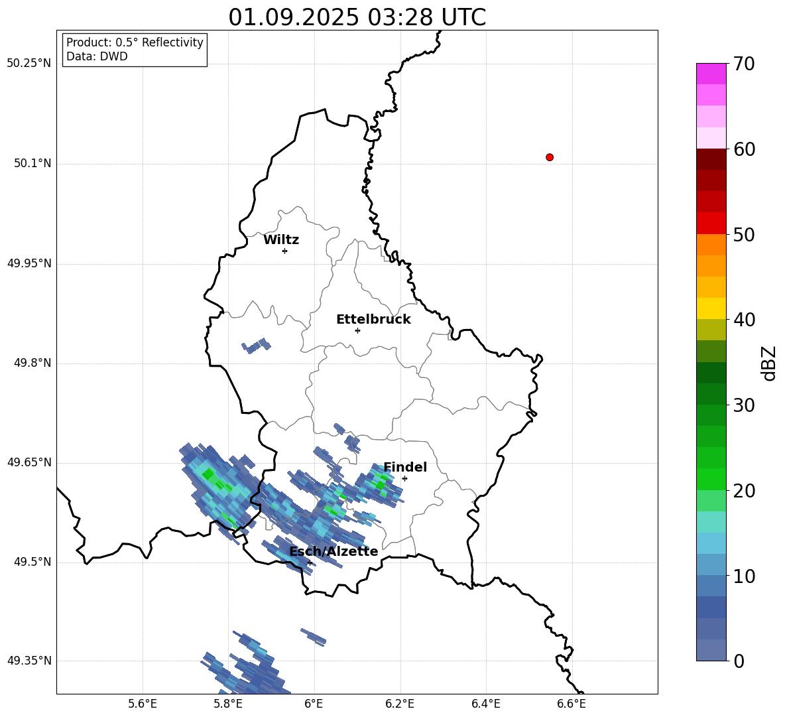Pick the magenta swatch at colorbar top
The image size is (785, 717).
tap(711, 74)
